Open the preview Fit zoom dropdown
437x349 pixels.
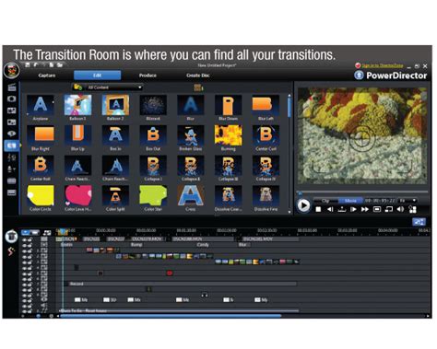point(407,201)
